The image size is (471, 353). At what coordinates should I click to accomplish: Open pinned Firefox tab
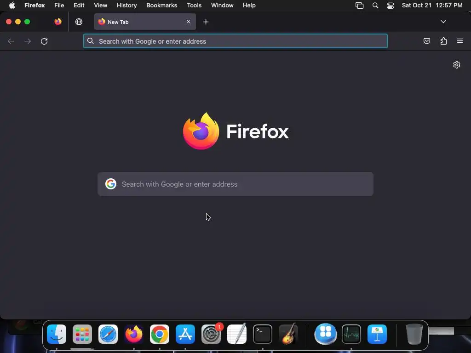[x=58, y=22]
